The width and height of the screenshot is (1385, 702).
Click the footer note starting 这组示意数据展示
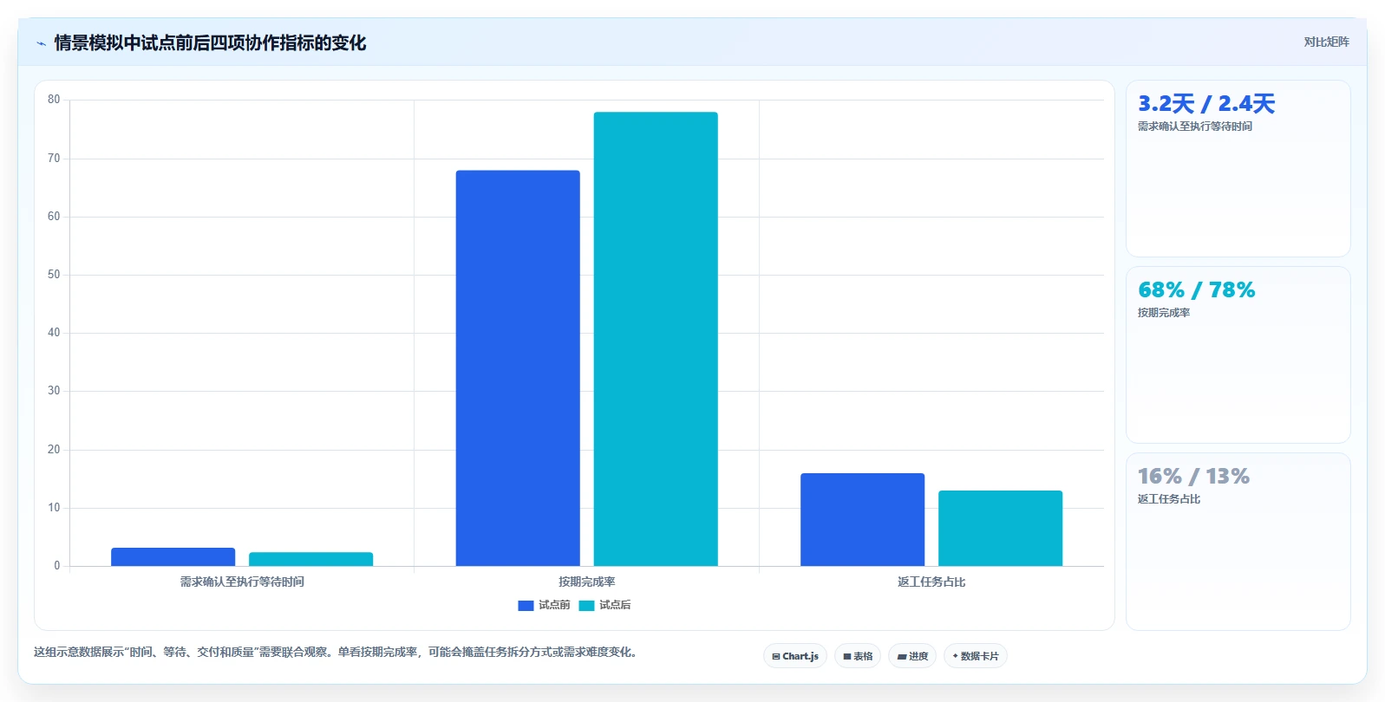click(x=338, y=652)
